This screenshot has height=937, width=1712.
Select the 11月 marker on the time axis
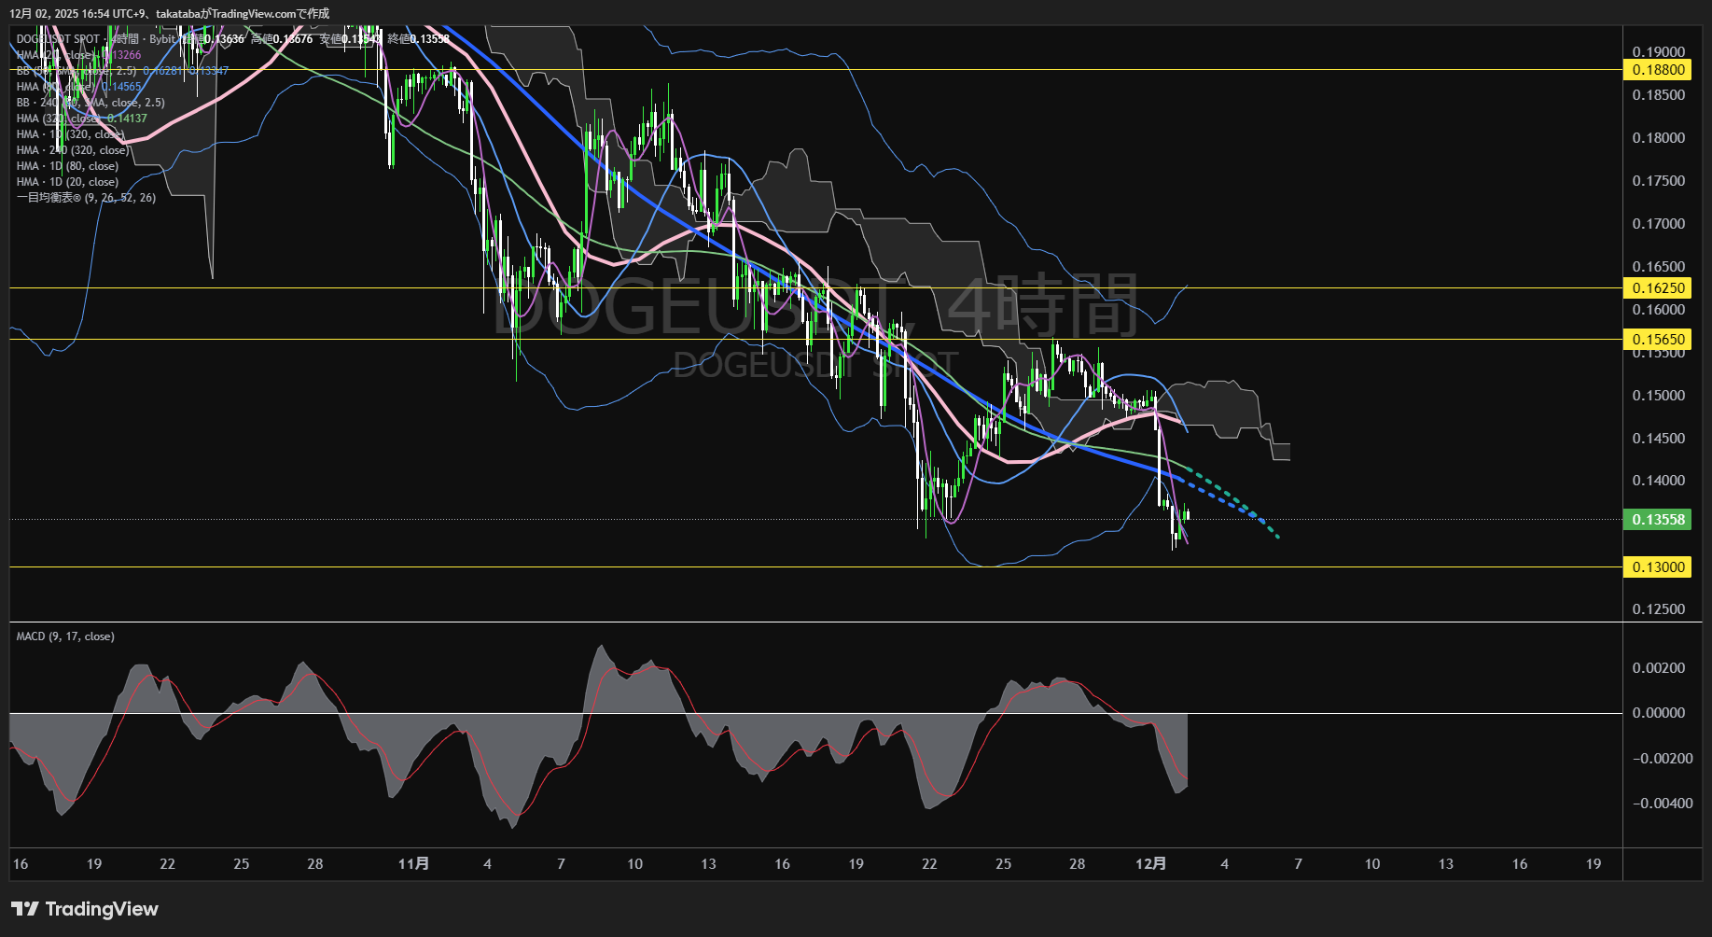413,864
